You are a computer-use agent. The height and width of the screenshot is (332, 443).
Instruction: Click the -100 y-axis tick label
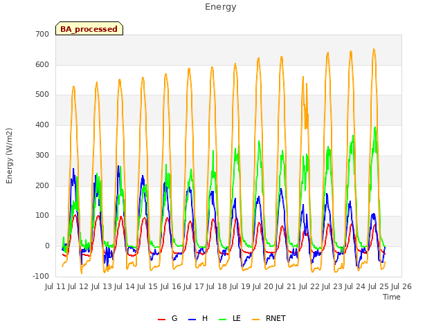click(x=41, y=277)
